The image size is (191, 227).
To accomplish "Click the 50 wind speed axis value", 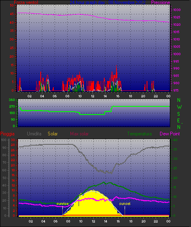I will click(12, 5).
